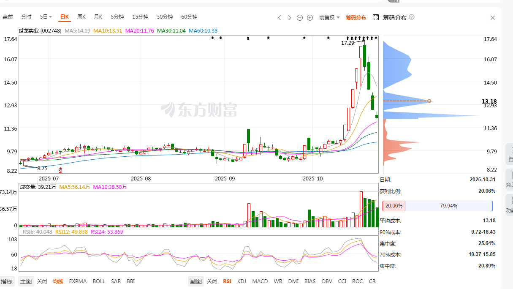
Task: Select EXPMA main indicator
Action: coord(78,281)
